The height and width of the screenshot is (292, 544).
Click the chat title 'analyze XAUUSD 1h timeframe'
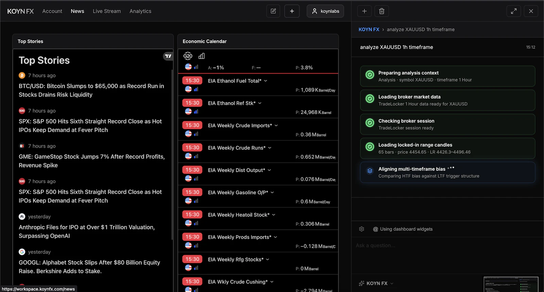tap(396, 47)
